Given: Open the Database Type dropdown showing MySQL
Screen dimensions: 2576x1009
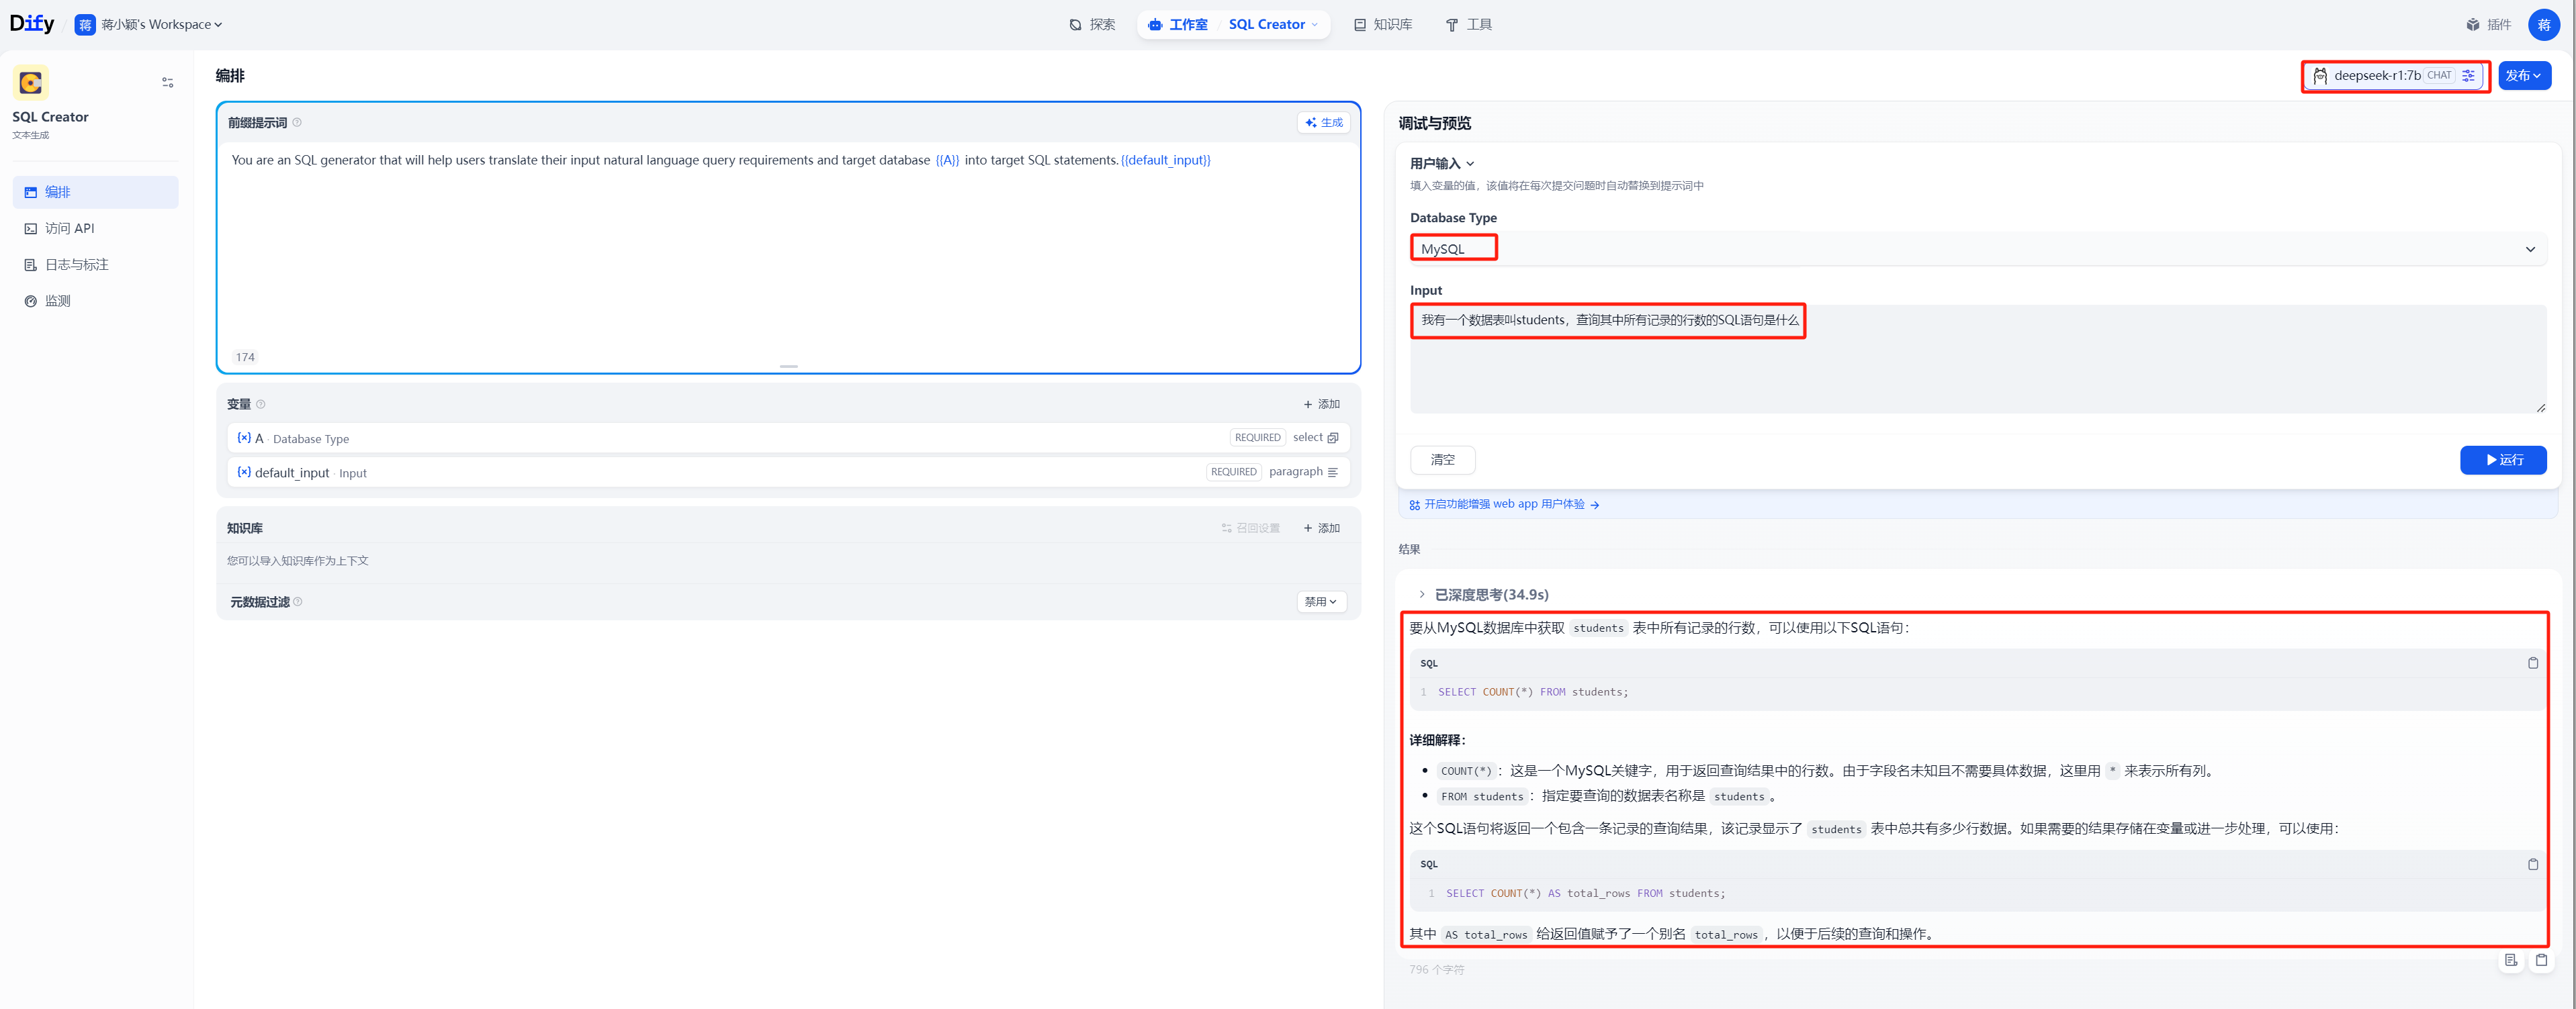Looking at the screenshot, I should tap(1976, 249).
